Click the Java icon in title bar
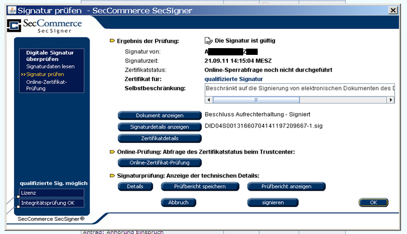The width and height of the screenshot is (407, 234). click(12, 11)
